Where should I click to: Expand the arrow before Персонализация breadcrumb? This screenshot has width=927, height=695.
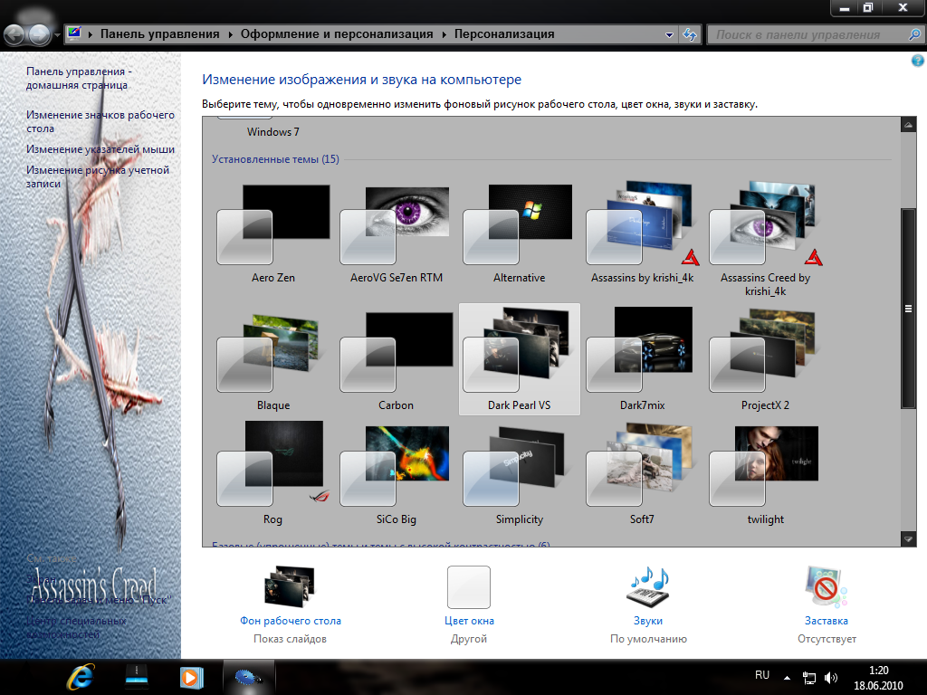pyautogui.click(x=444, y=34)
